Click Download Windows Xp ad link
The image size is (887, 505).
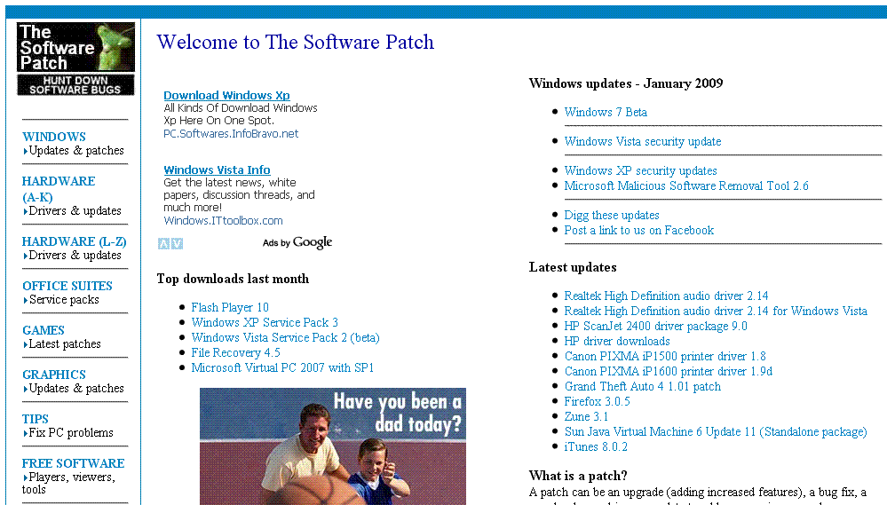click(x=226, y=96)
